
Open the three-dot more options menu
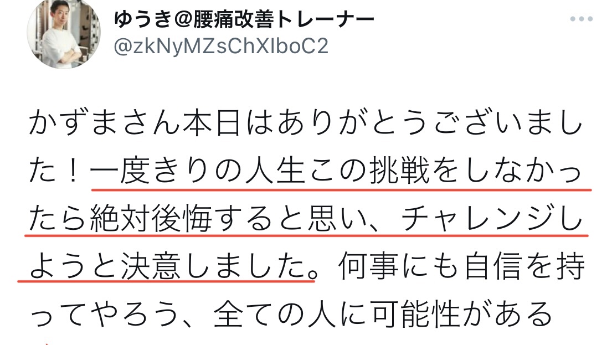point(581,19)
